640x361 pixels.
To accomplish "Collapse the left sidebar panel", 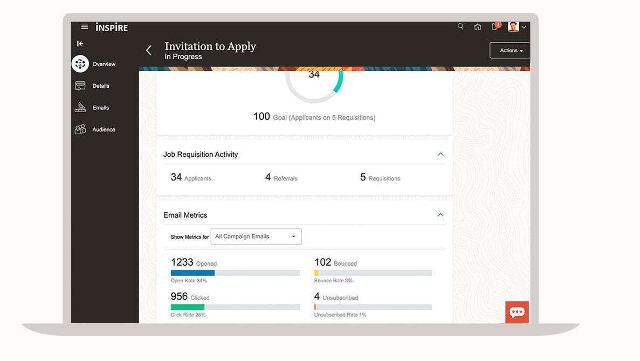I will 80,44.
